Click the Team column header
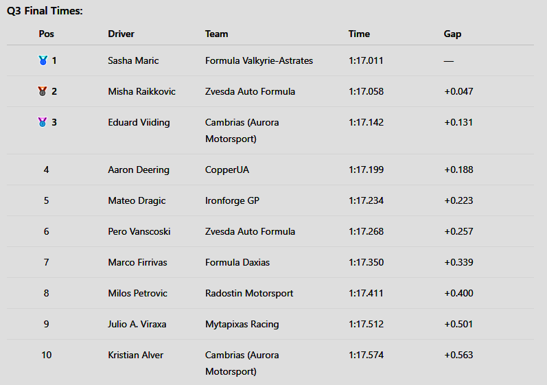 [216, 34]
